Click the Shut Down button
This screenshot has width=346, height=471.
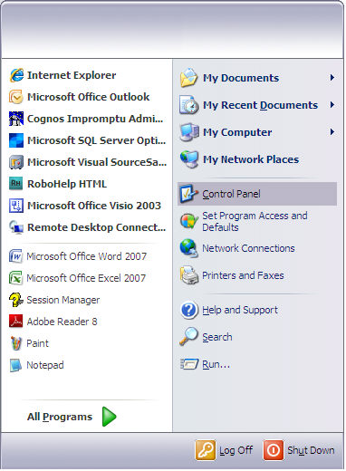pos(299,450)
